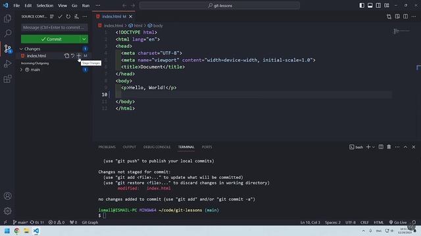Stage changes for index.html with plus
This screenshot has width=421, height=236.
(x=79, y=56)
